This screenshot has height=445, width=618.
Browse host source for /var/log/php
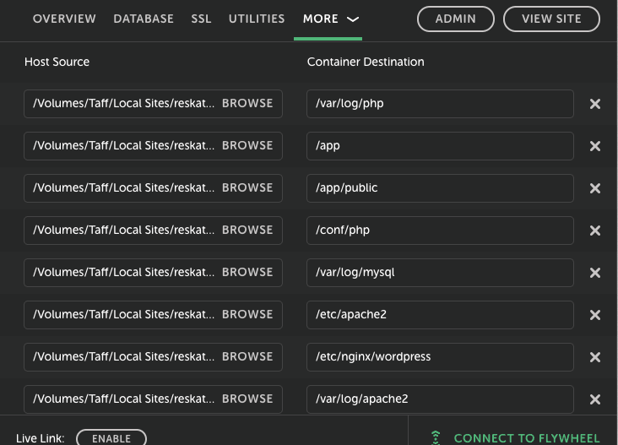coord(247,103)
